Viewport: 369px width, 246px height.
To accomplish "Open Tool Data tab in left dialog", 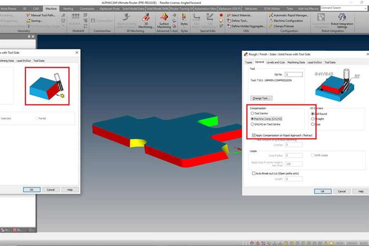I will coord(39,61).
